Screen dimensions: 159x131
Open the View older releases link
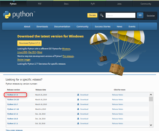point(14,130)
